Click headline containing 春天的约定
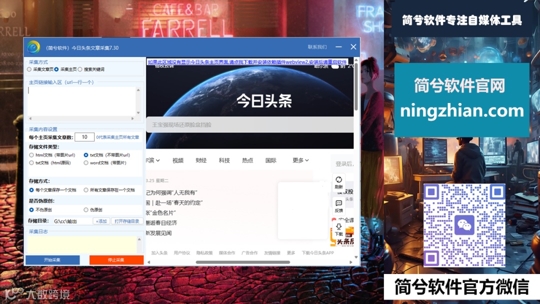Screen dimensions: 540x304 point(174,202)
